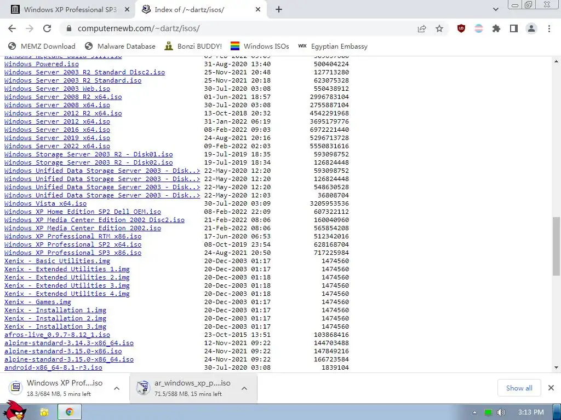The height and width of the screenshot is (420, 561).
Task: Download Windows_Vista_x64.iso
Action: (45, 203)
